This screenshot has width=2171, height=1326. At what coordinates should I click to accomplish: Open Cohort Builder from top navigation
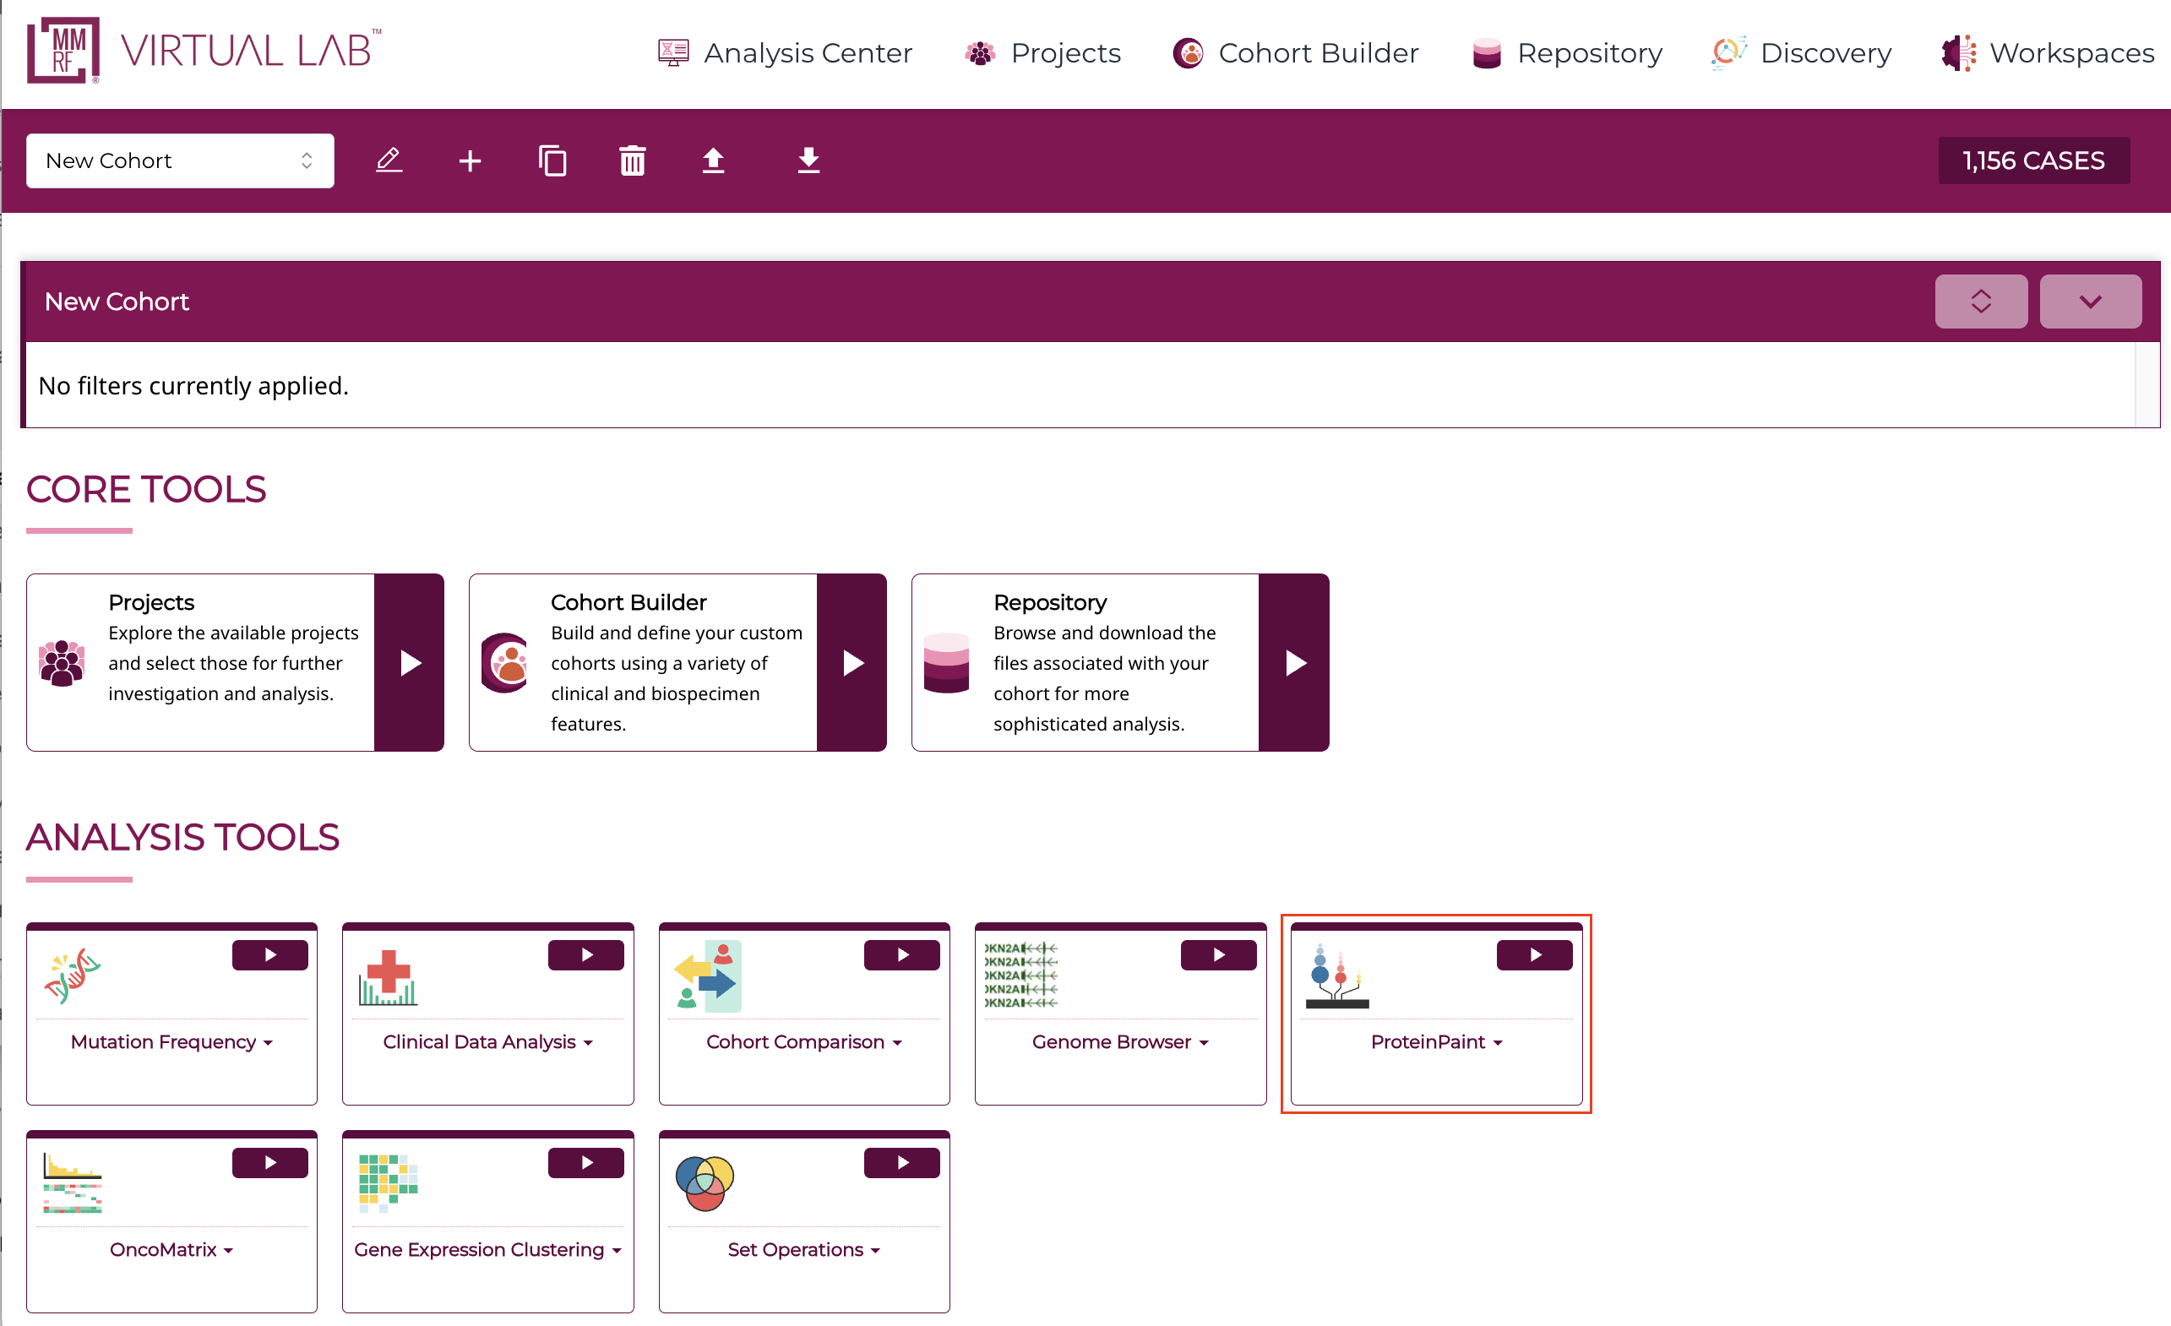point(1295,53)
